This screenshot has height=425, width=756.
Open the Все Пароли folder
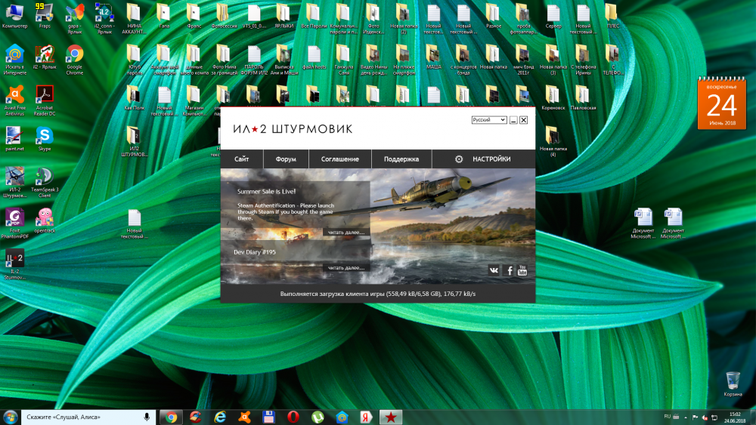pos(314,15)
